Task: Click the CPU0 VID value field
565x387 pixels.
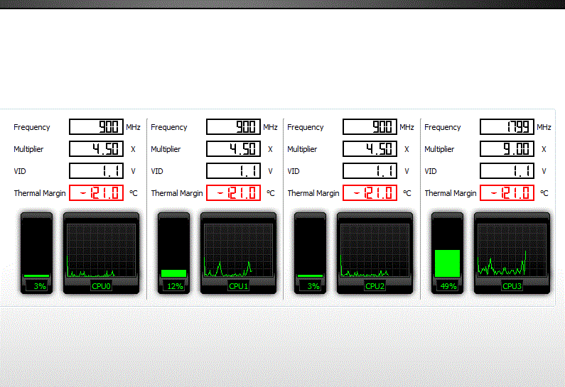Action: [96, 170]
